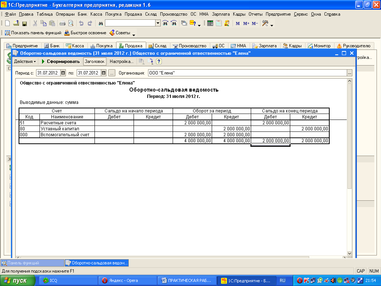Click the save settings icon in report toolbar

[x=150, y=61]
